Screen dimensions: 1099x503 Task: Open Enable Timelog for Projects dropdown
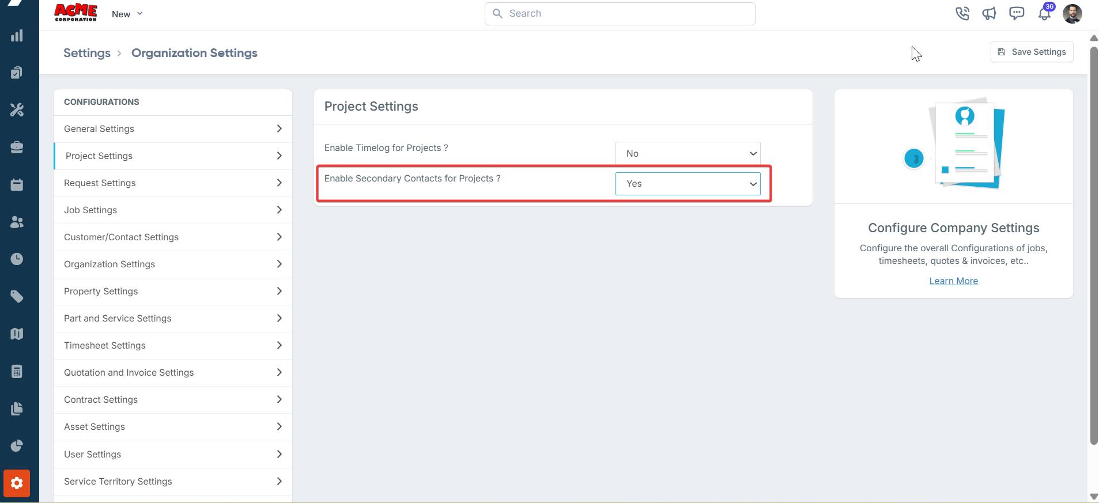688,154
